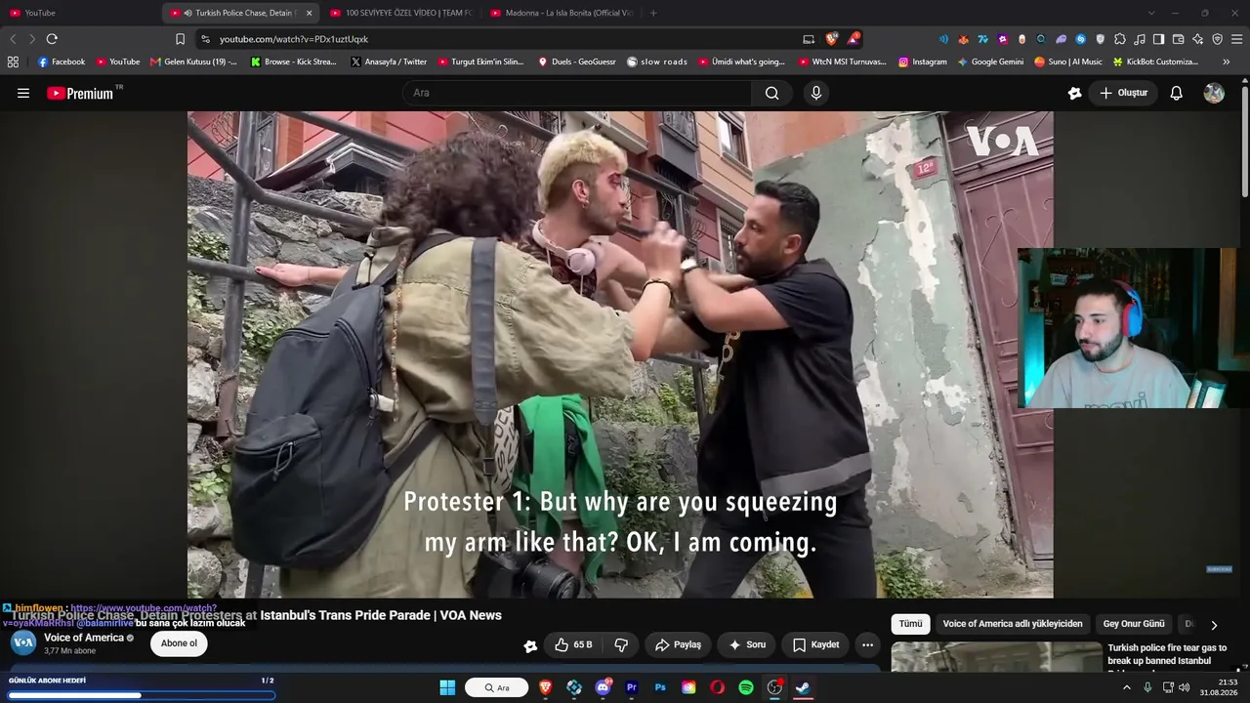Open the YouTube guide hamburger menu

(x=23, y=93)
